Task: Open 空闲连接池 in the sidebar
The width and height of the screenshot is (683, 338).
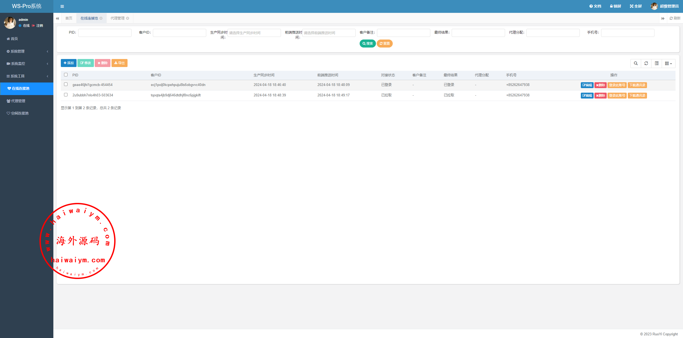Action: point(19,113)
